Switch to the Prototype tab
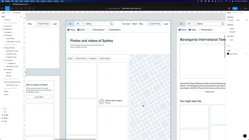 tap(235, 13)
